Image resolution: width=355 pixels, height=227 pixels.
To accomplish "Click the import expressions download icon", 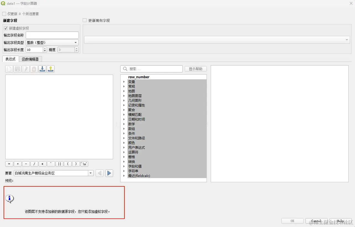I will tap(42, 69).
